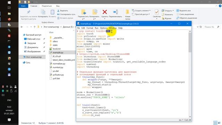Click Закрепить на панели быстрого доступа pin icon
This screenshot has height=125, width=222.
click(x=28, y=12)
